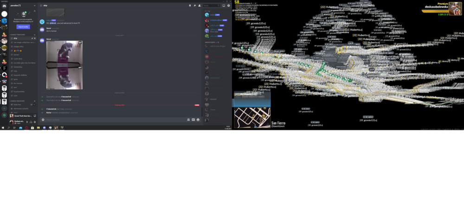
Task: Open GIF picker in message bar
Action: [193, 119]
